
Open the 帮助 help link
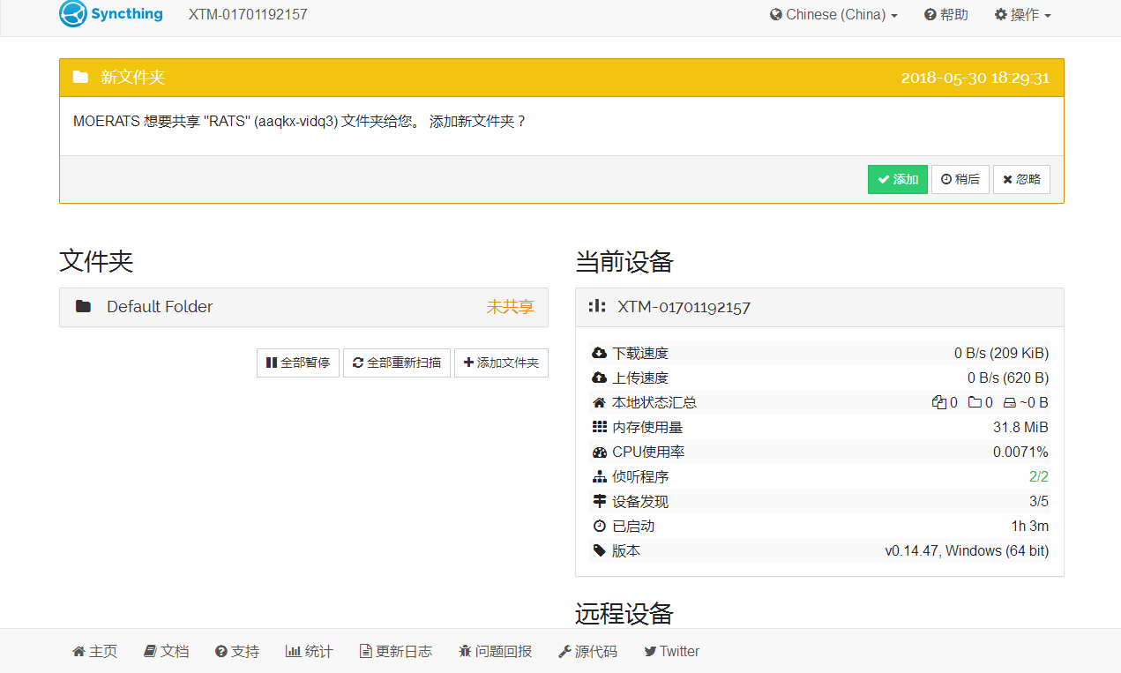click(x=946, y=15)
